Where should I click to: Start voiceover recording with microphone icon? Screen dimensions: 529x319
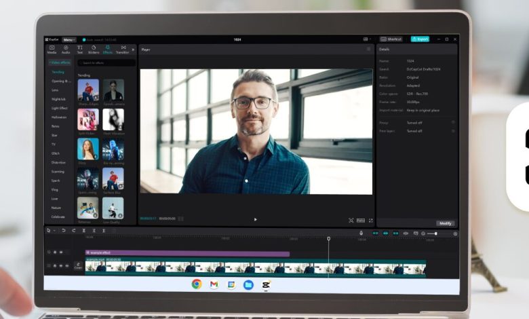point(361,233)
